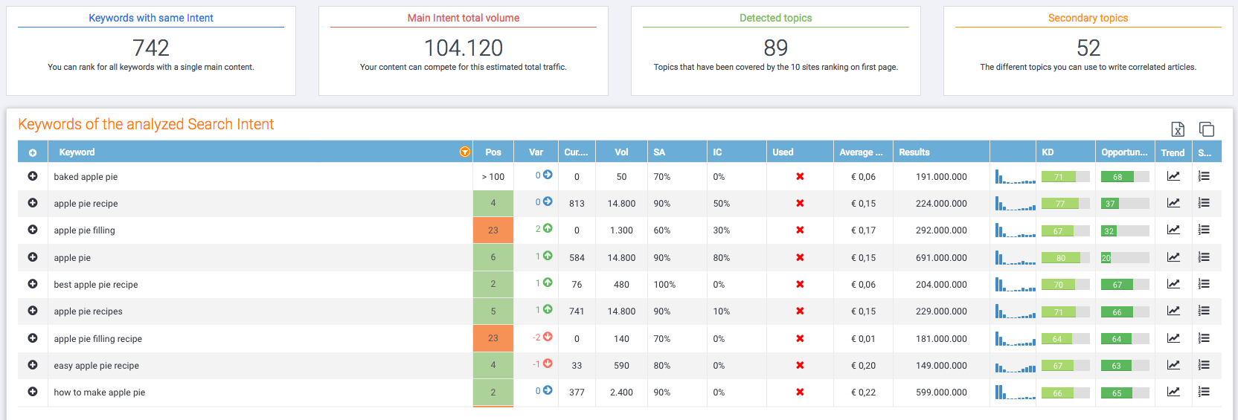Viewport: 1238px width, 420px height.
Task: Sort table by SA column
Action: [x=677, y=152]
